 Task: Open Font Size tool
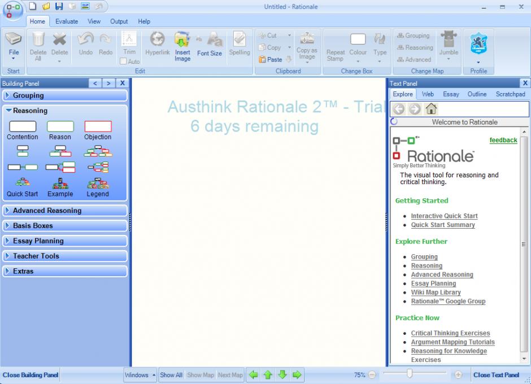coord(210,44)
